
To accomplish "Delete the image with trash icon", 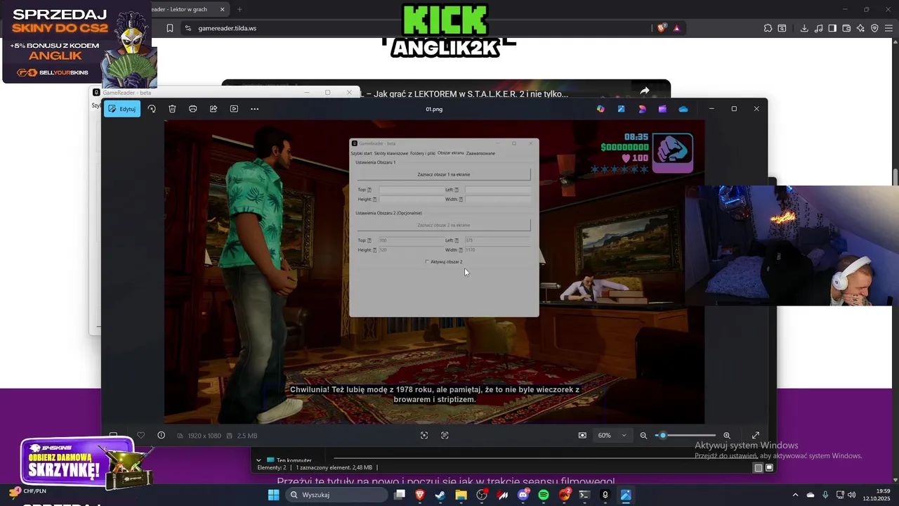I will (x=172, y=109).
